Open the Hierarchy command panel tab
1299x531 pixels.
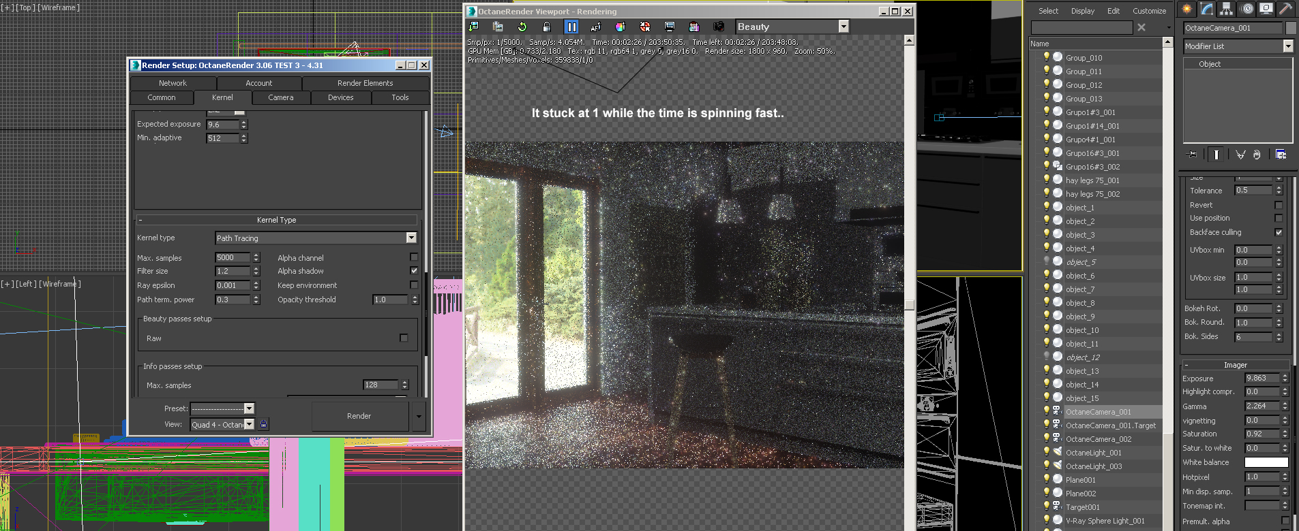click(1227, 9)
